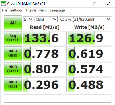Start the 4KiB Q32T1 test
Viewport: 115px width, 105px height.
[13, 69]
